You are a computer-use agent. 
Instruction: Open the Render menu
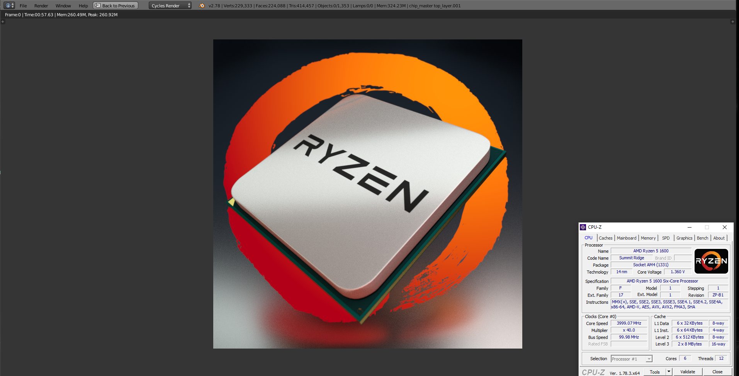pyautogui.click(x=41, y=6)
